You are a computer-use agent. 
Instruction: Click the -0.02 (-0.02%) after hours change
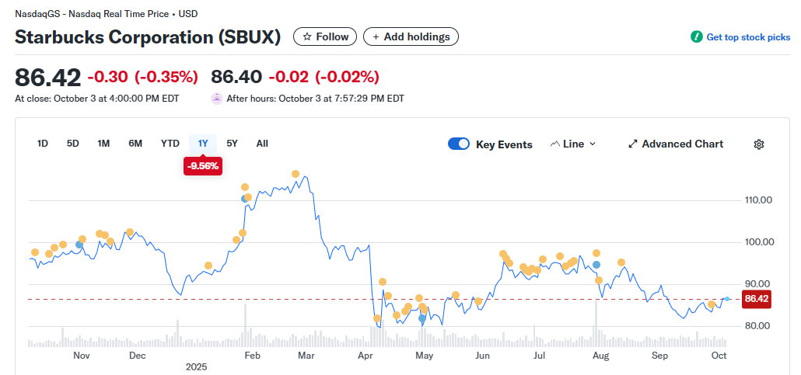tap(324, 78)
